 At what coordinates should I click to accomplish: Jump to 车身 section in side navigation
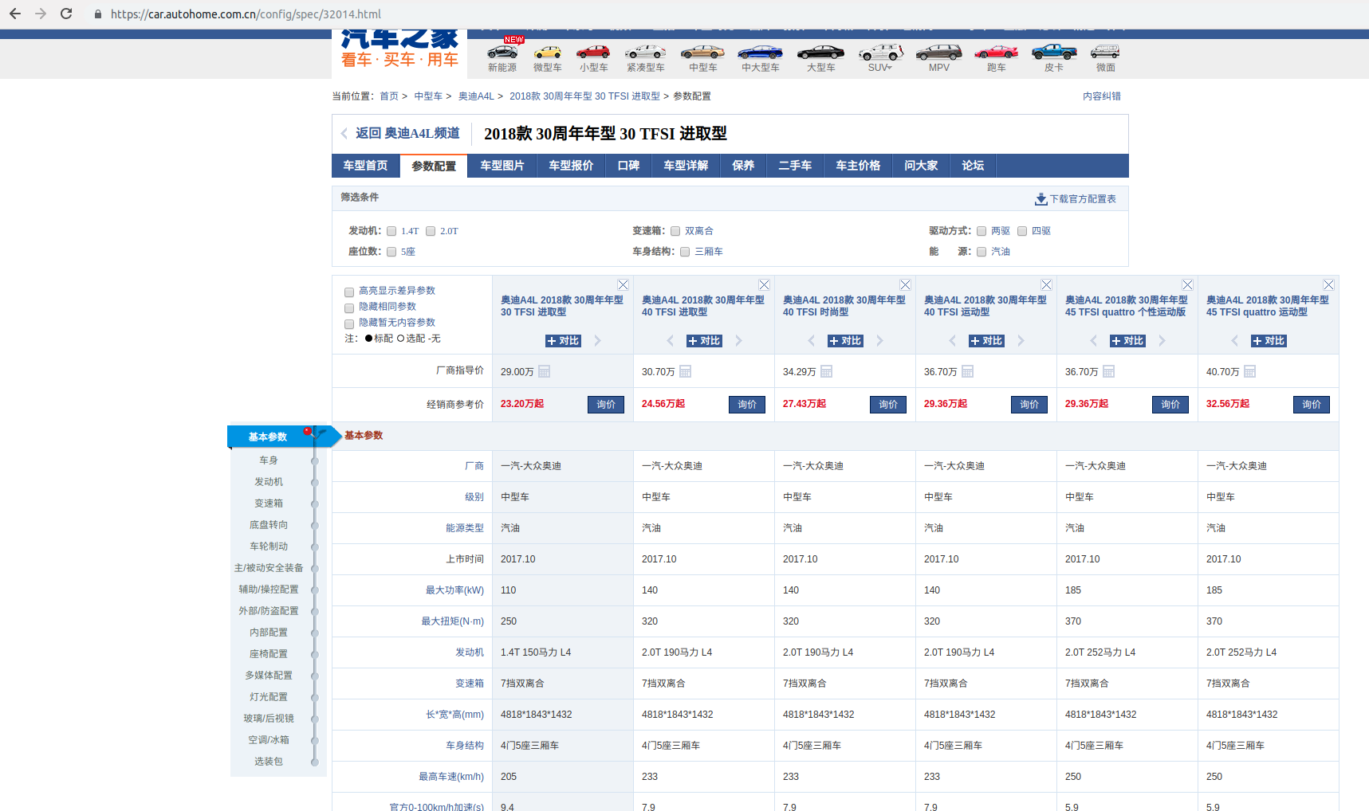pyautogui.click(x=269, y=460)
